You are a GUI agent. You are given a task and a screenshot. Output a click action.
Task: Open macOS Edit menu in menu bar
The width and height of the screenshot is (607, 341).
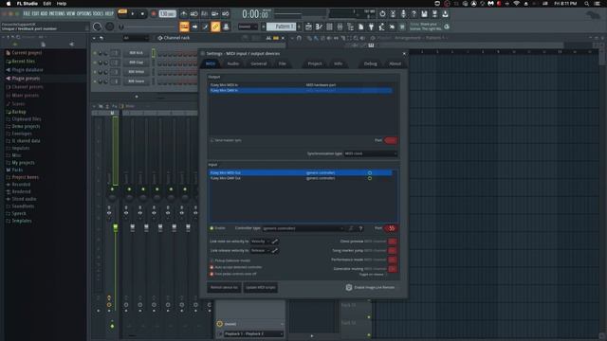tap(46, 4)
